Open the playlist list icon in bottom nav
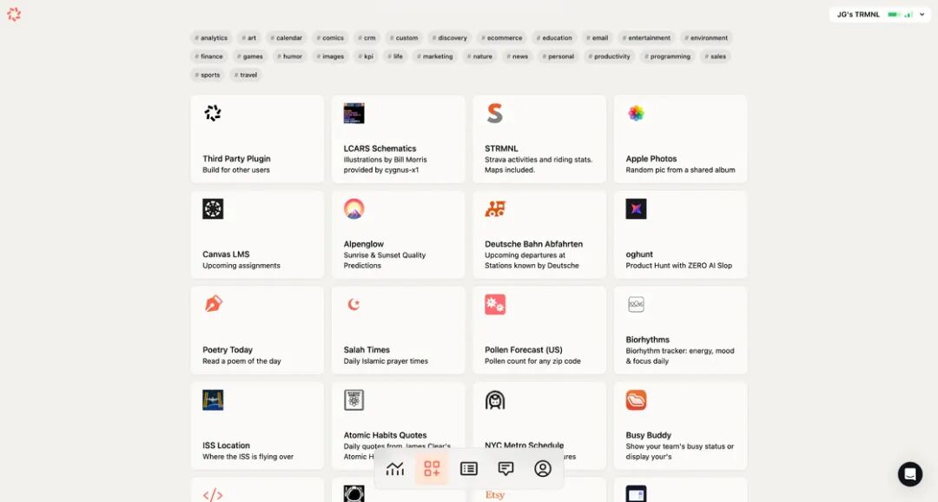This screenshot has height=502, width=938. click(469, 468)
